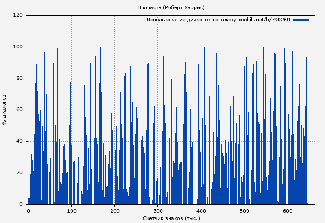Viewport: 325px width, 223px height.
Task: Click legend text 'Использование диалогов по тексту'
Action: point(192,20)
